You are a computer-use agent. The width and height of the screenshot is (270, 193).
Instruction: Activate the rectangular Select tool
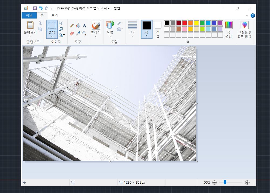52,25
